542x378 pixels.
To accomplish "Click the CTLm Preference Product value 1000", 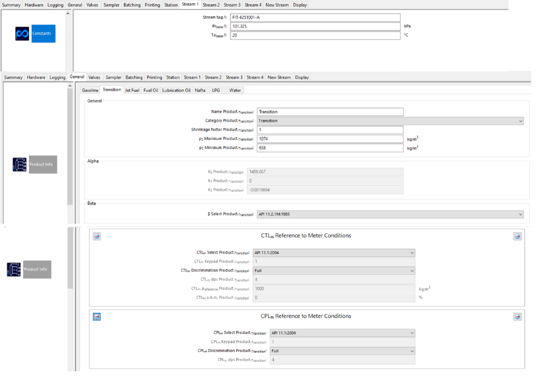I will pos(334,289).
